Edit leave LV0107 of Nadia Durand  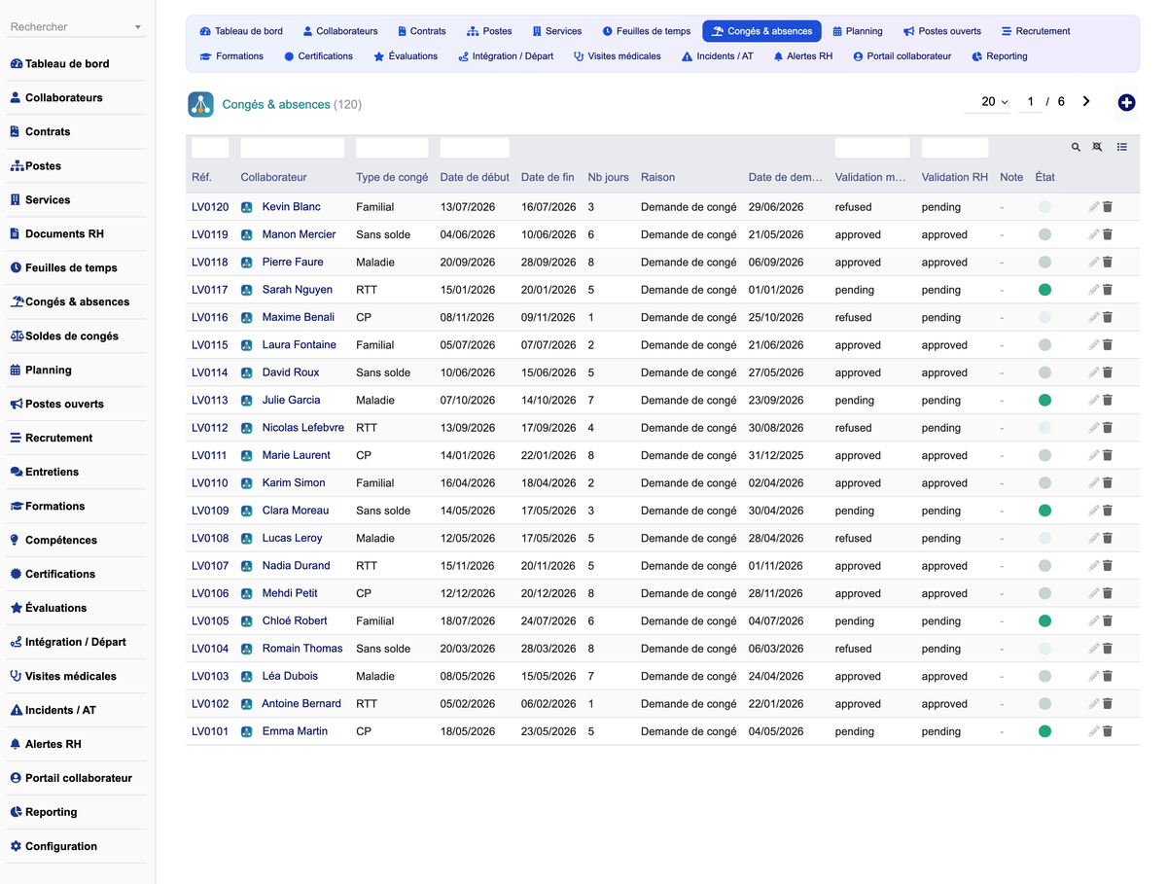click(x=1094, y=566)
